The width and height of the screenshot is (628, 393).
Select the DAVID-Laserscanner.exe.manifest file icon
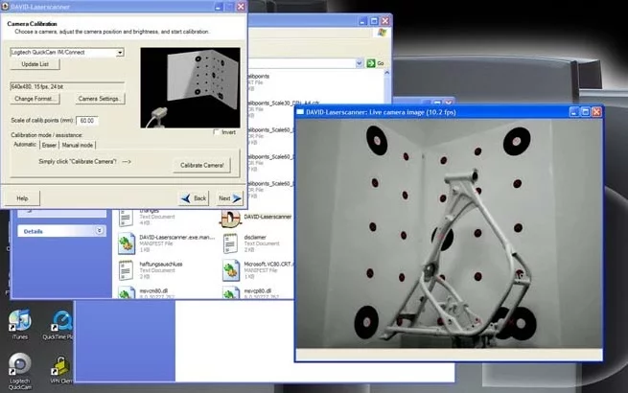(127, 243)
